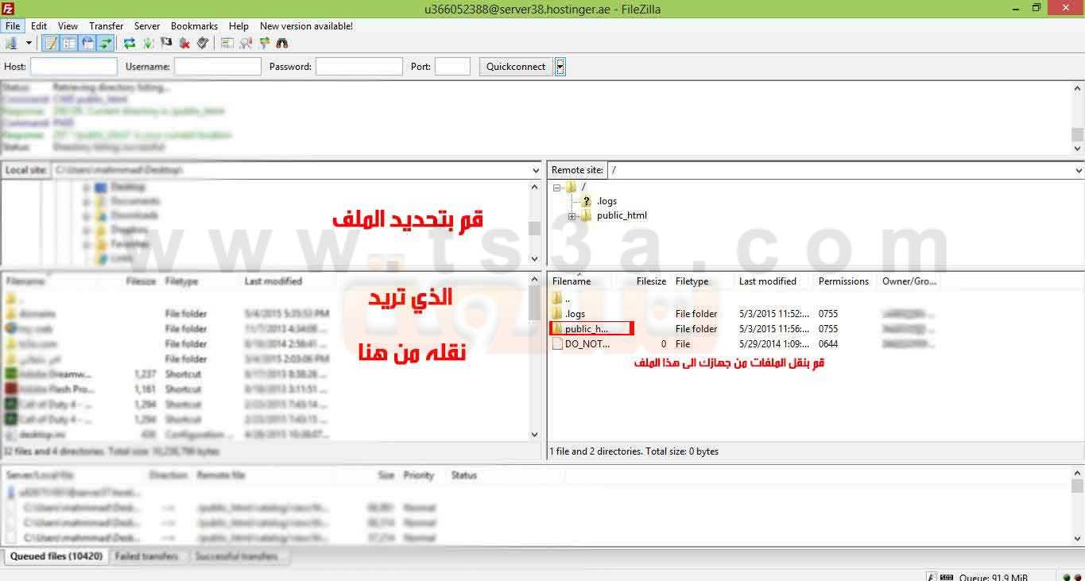Image resolution: width=1085 pixels, height=581 pixels.
Task: Toggle the local directory tree display
Action: [69, 43]
